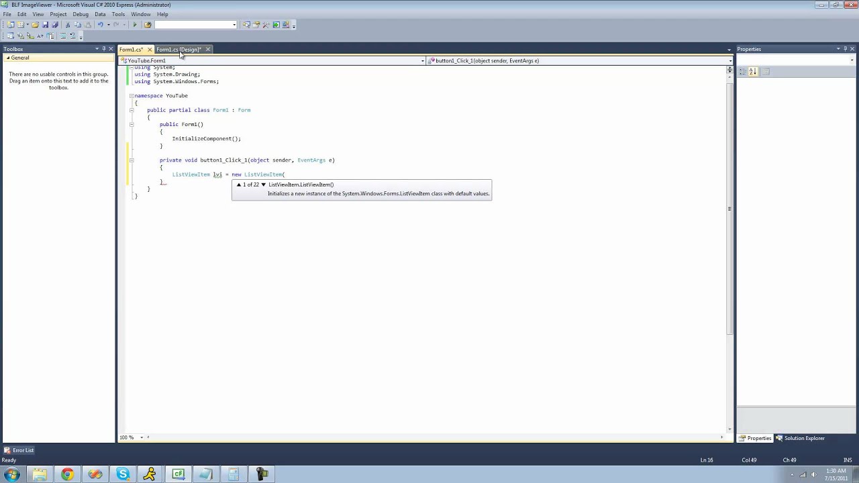Open the Project menu

coord(58,14)
